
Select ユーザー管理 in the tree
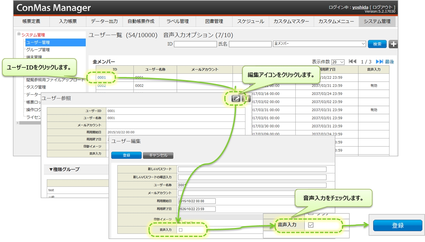[x=56, y=42]
